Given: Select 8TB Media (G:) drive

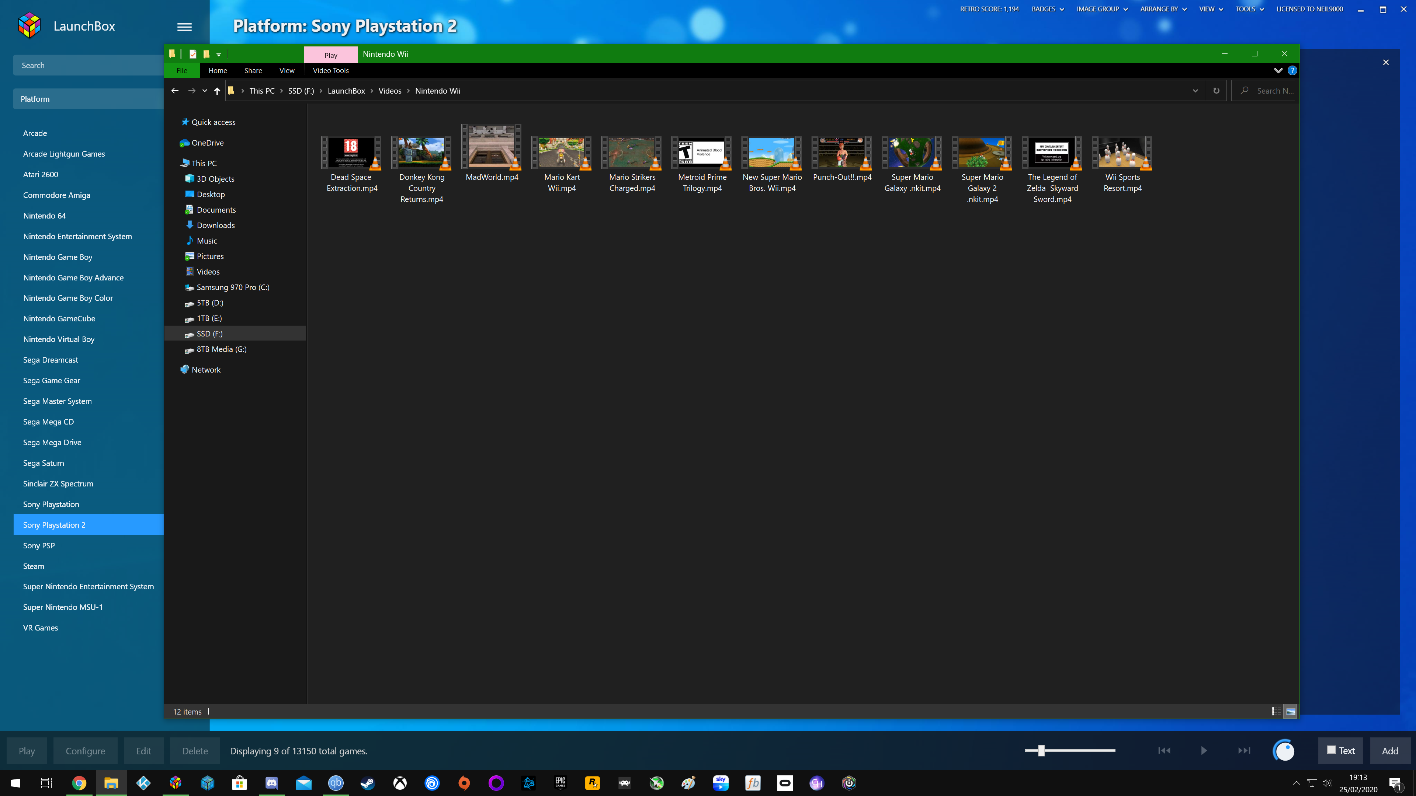Looking at the screenshot, I should pos(222,349).
